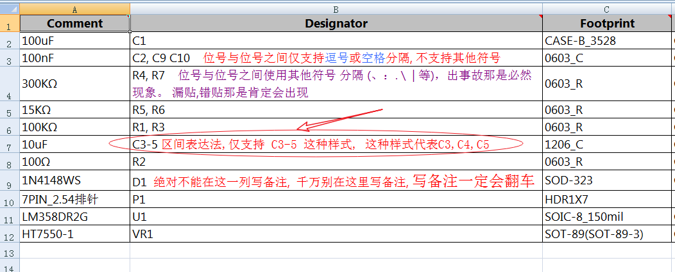The image size is (675, 272).
Task: Click the 1N4148WS comment cell
Action: 74,182
